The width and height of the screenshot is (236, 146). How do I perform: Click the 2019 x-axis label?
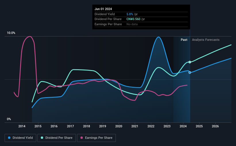[x=103, y=126]
